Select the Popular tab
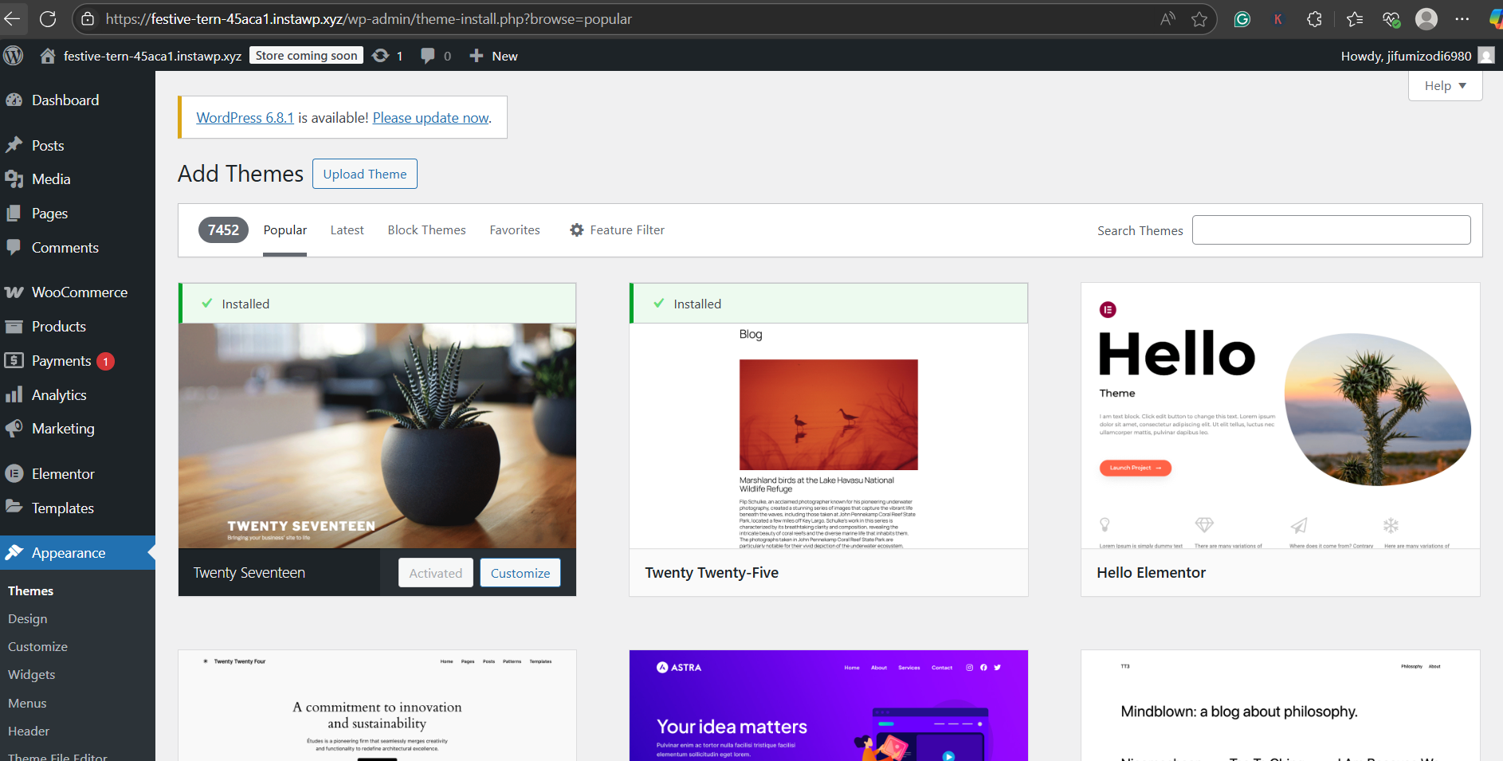Viewport: 1503px width, 761px height. tap(285, 230)
